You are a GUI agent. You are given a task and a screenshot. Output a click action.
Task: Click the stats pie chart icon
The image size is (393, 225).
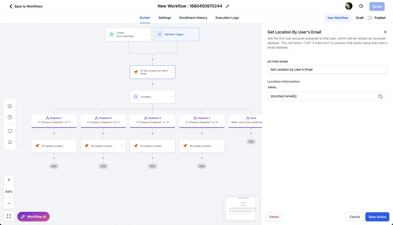click(10, 117)
